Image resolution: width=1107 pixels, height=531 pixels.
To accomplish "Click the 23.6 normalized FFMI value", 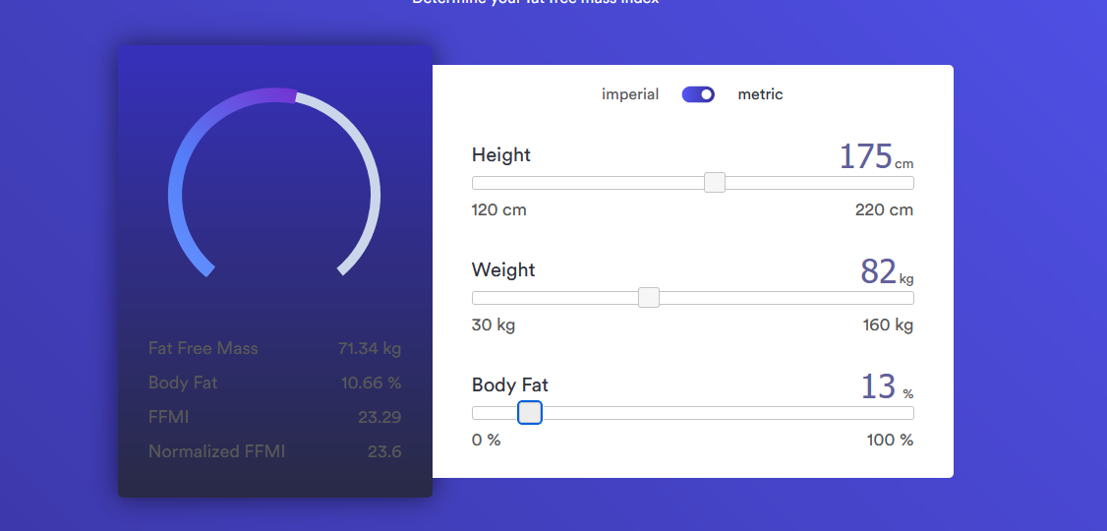I will [x=384, y=451].
